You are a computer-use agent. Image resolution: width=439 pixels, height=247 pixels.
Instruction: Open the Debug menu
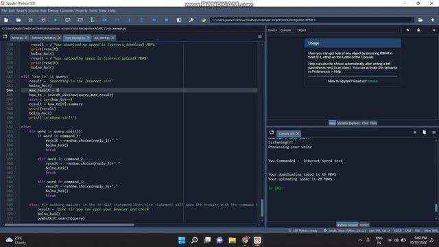coord(53,11)
